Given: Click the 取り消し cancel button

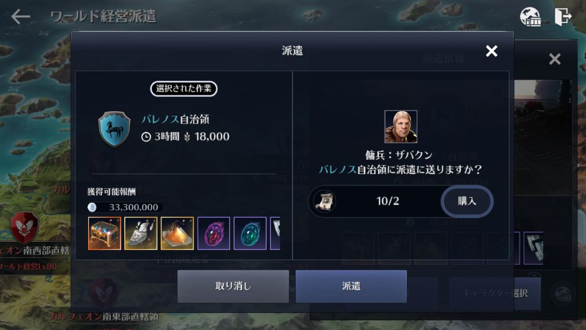Looking at the screenshot, I should [233, 286].
